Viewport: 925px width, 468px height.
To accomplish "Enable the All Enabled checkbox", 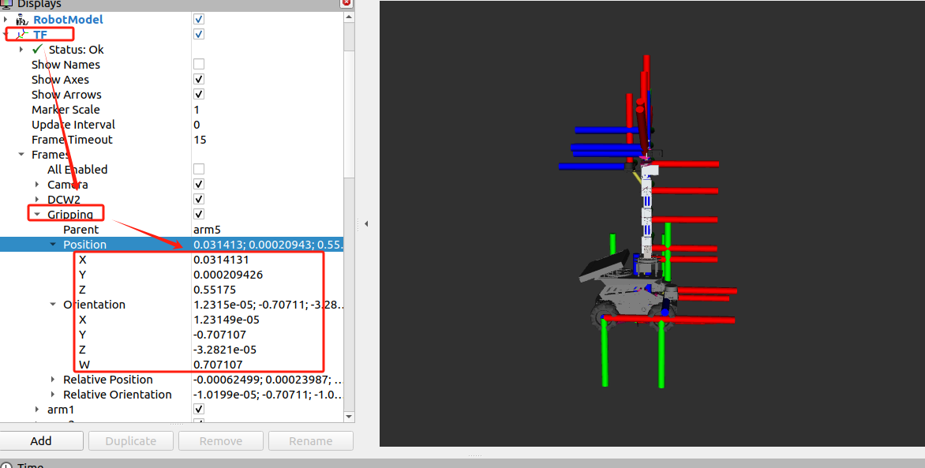I will point(199,170).
